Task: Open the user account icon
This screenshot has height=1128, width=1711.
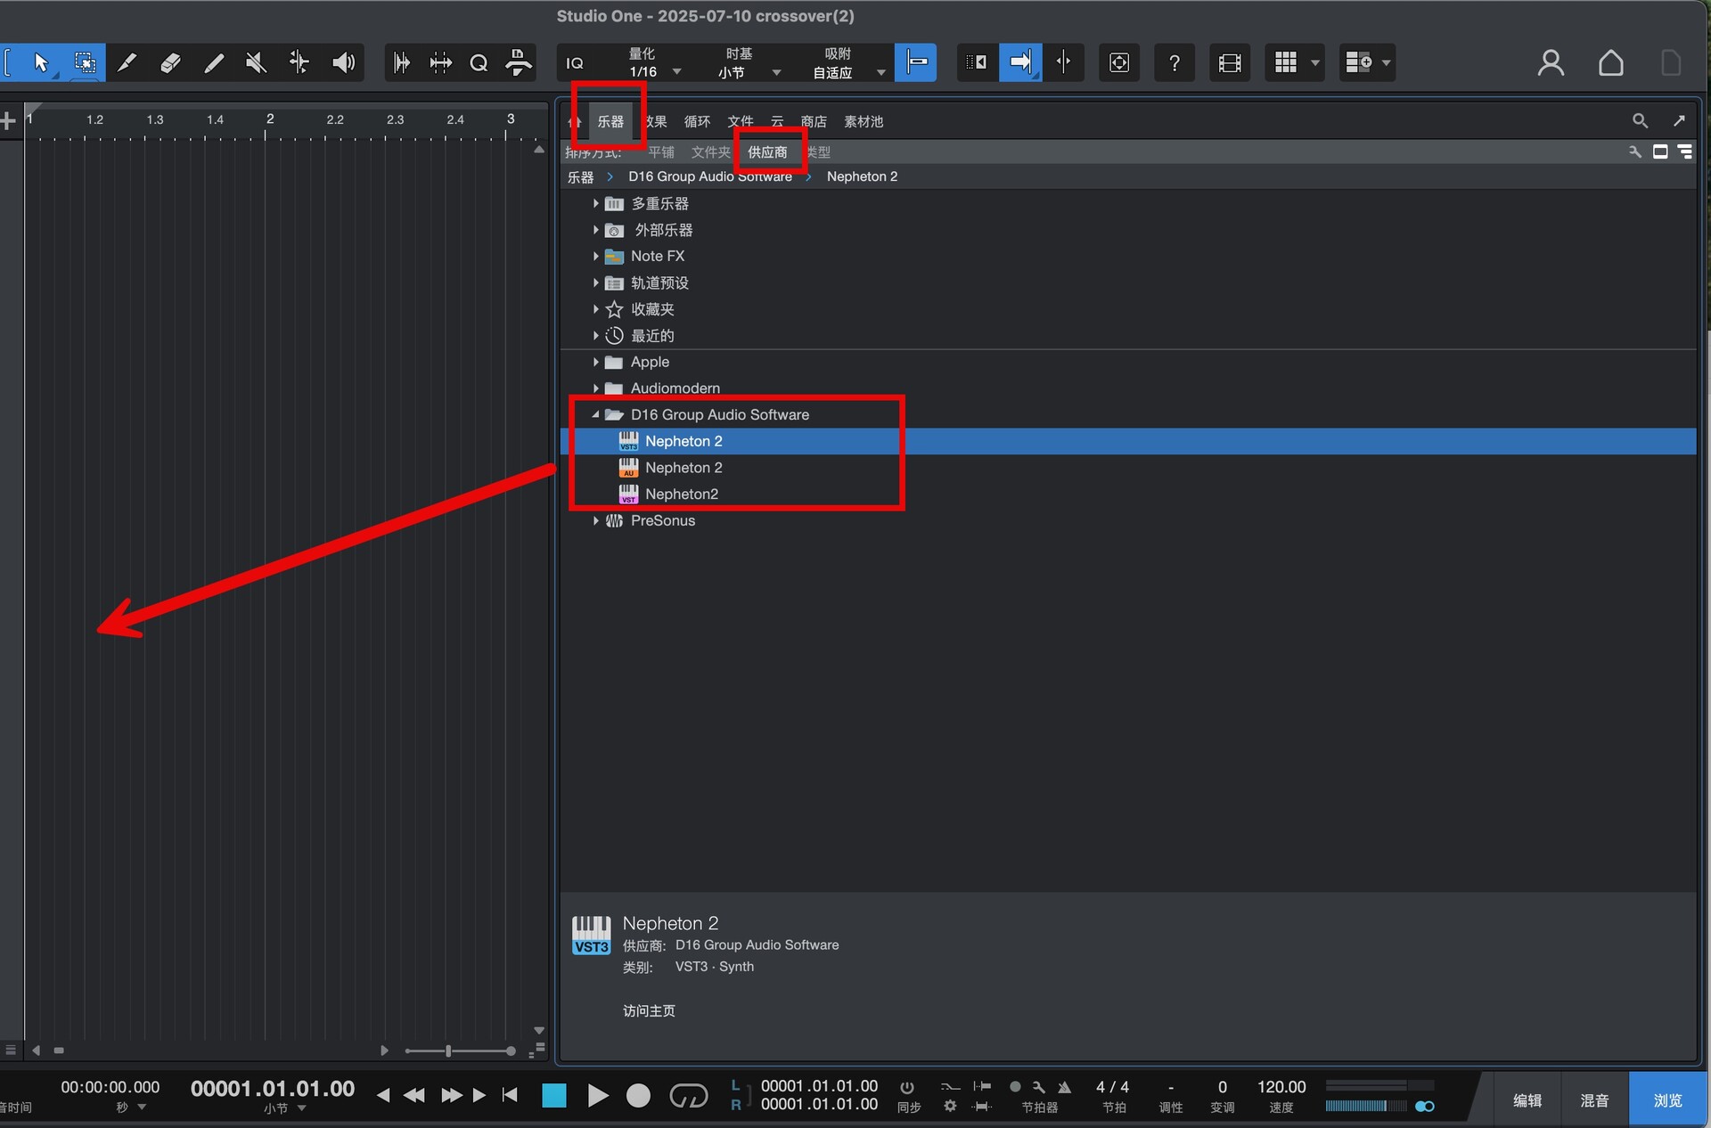Action: [1551, 62]
